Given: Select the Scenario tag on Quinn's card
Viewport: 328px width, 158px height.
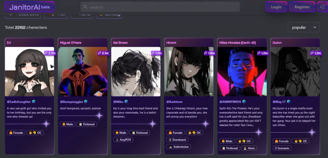Looking at the screenshot, I should [282, 148].
